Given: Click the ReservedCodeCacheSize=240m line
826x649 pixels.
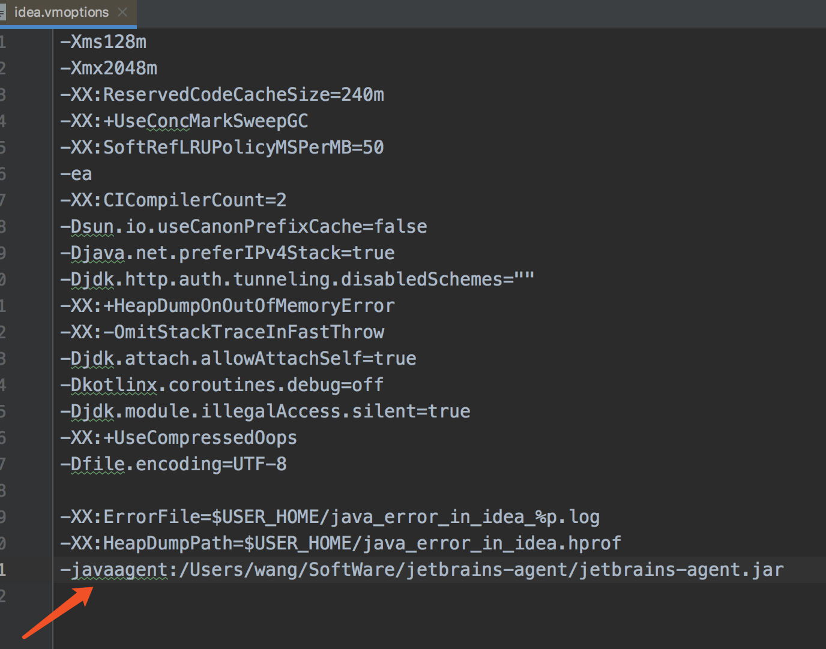Looking at the screenshot, I should pyautogui.click(x=222, y=95).
